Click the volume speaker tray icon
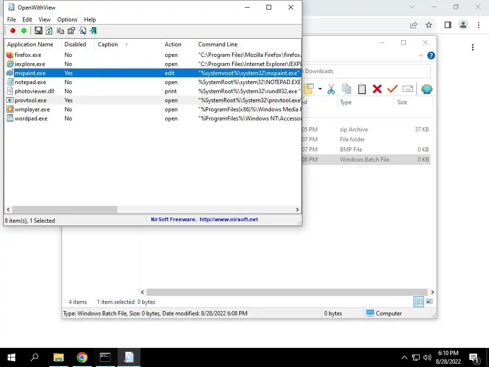This screenshot has width=489, height=367. coord(427,357)
